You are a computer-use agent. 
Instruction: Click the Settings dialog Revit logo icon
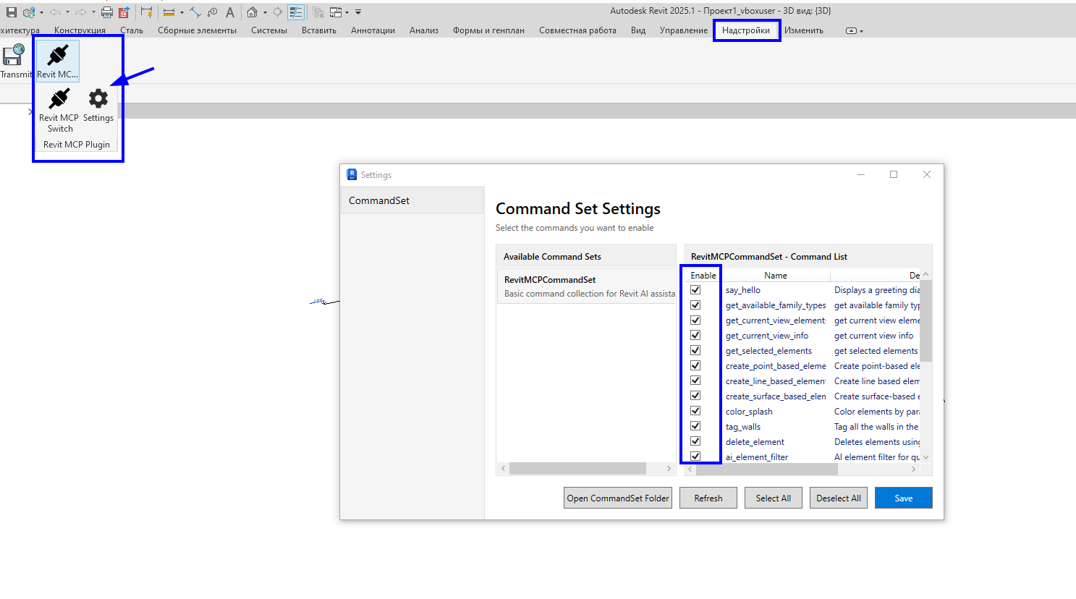(x=352, y=174)
